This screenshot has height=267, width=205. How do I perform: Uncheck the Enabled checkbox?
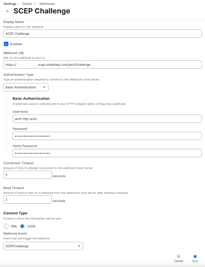click(x=6, y=44)
